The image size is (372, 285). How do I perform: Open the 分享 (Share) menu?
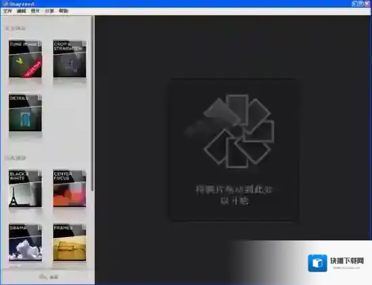click(x=49, y=11)
